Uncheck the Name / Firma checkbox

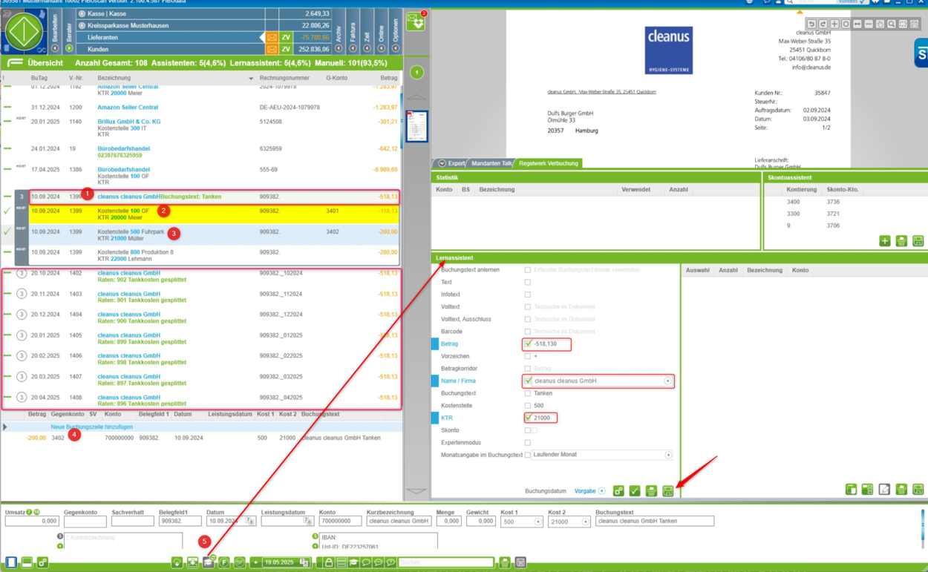pos(528,381)
